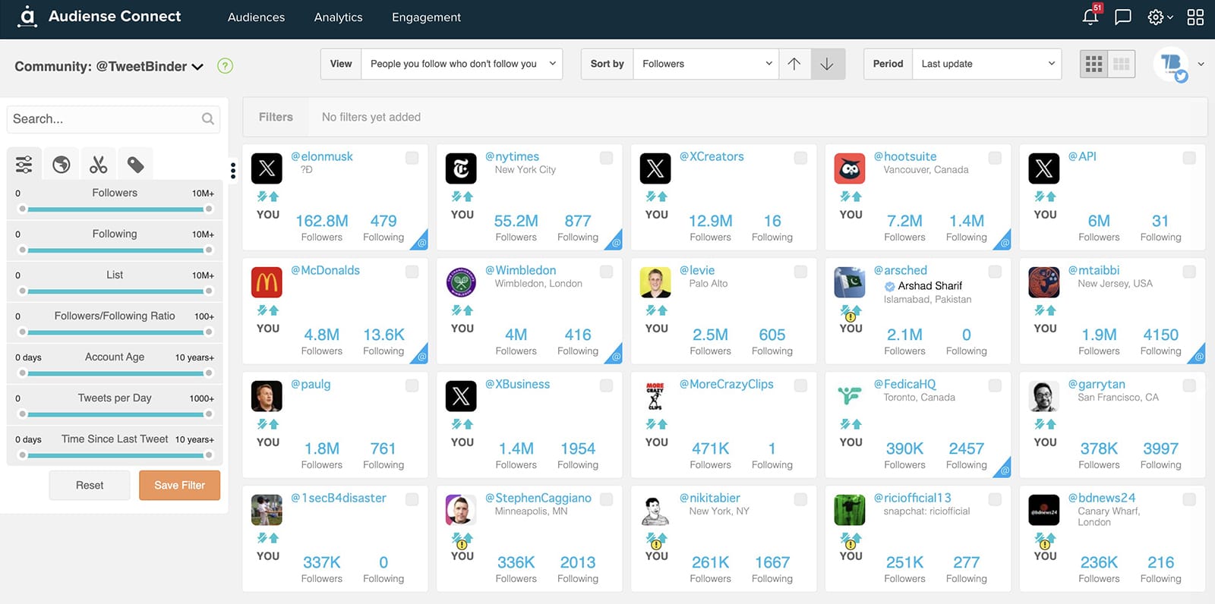1215x604 pixels.
Task: Open the @MoreCrazyClips profile link
Action: pos(726,384)
